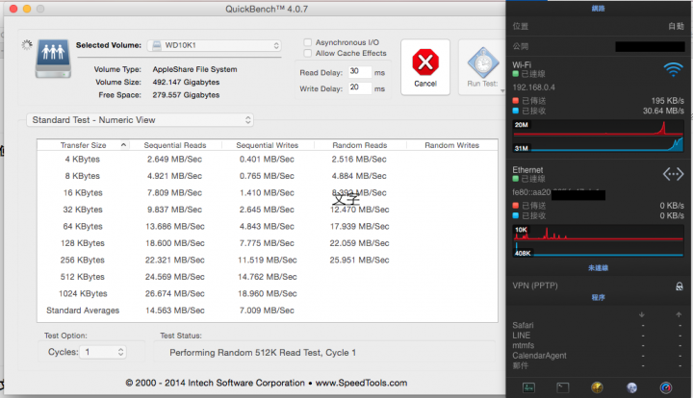Click the Wi-Fi IP address 192.168.0.4
The width and height of the screenshot is (693, 398).
tap(533, 87)
